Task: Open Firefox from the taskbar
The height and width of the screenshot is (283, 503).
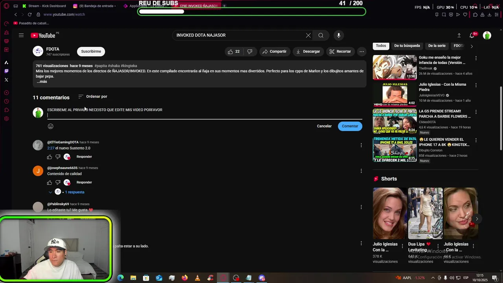Action: 185,278
